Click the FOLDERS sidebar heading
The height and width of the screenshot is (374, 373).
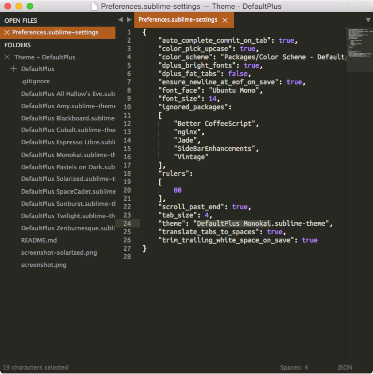click(17, 45)
